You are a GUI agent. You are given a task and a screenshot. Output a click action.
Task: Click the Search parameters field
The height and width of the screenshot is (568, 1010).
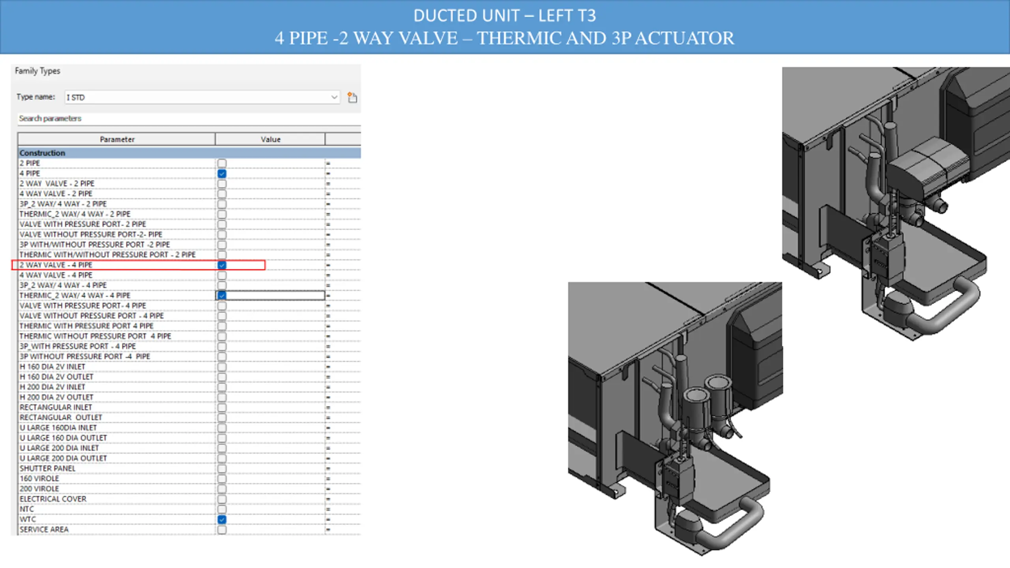click(189, 118)
